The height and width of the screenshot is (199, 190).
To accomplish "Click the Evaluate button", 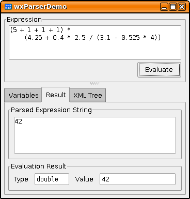I will 159,70.
